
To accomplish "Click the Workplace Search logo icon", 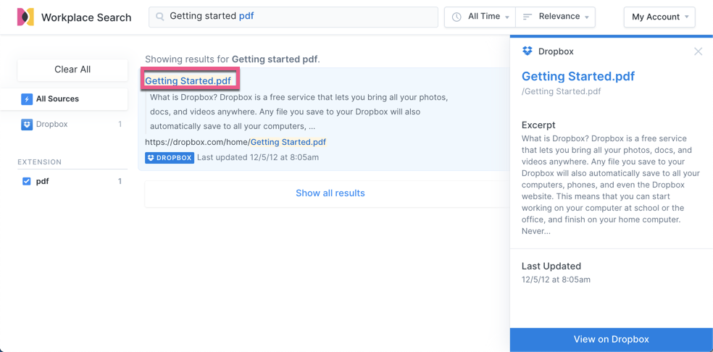I will [25, 17].
